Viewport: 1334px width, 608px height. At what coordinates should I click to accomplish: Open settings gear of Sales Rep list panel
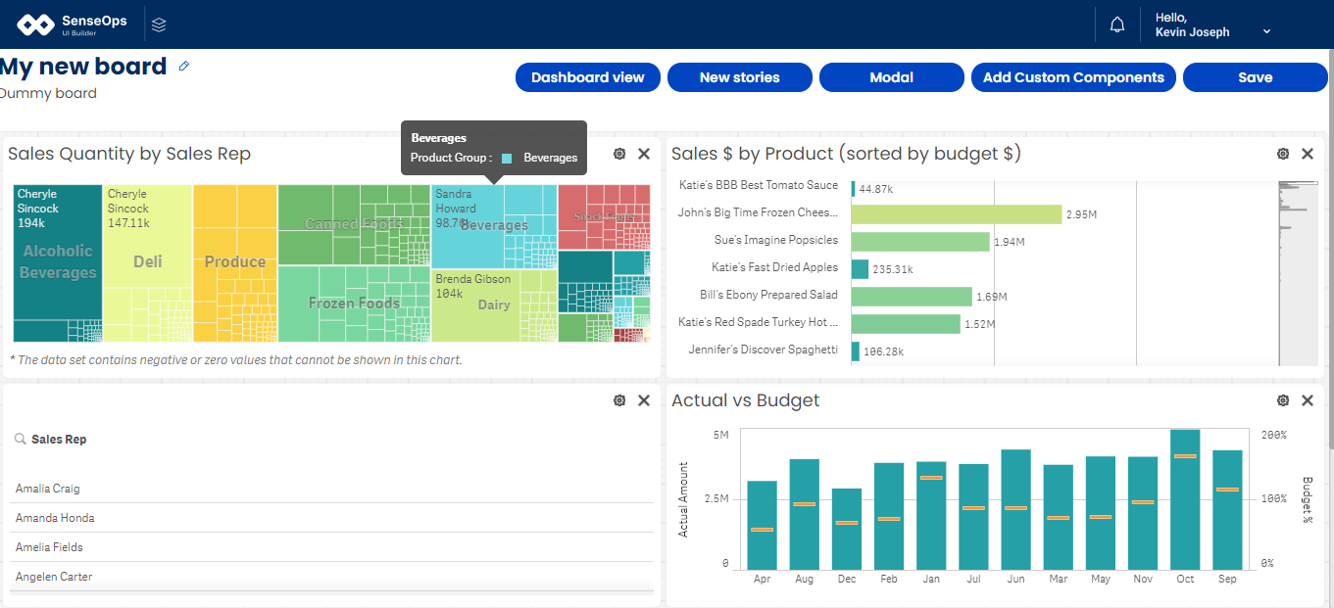pos(619,400)
